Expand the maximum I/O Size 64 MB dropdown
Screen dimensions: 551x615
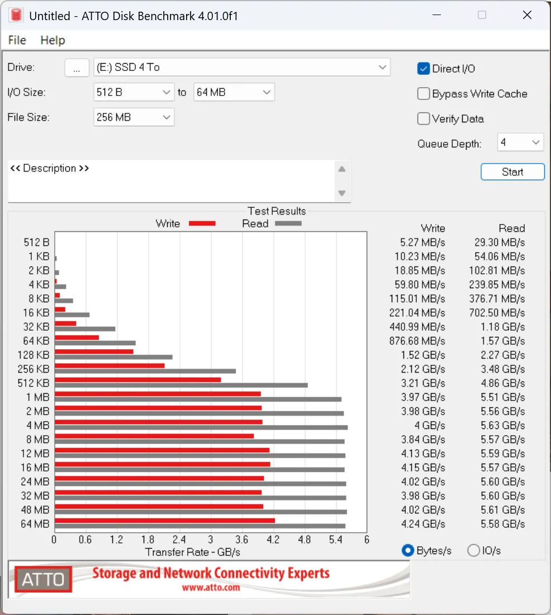234,92
